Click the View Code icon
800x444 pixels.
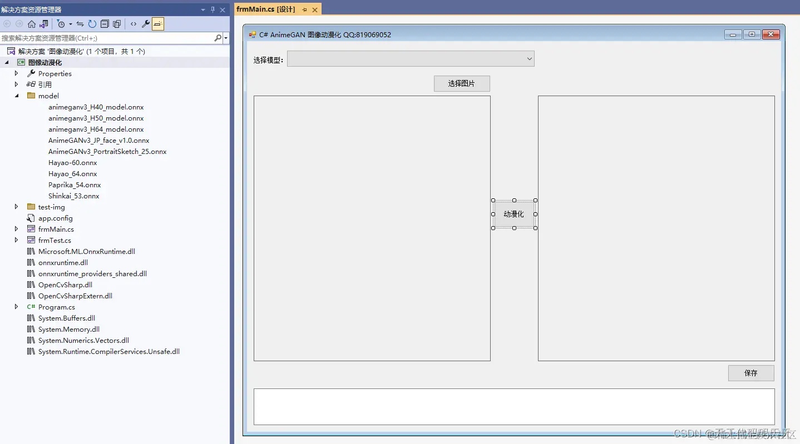click(134, 24)
